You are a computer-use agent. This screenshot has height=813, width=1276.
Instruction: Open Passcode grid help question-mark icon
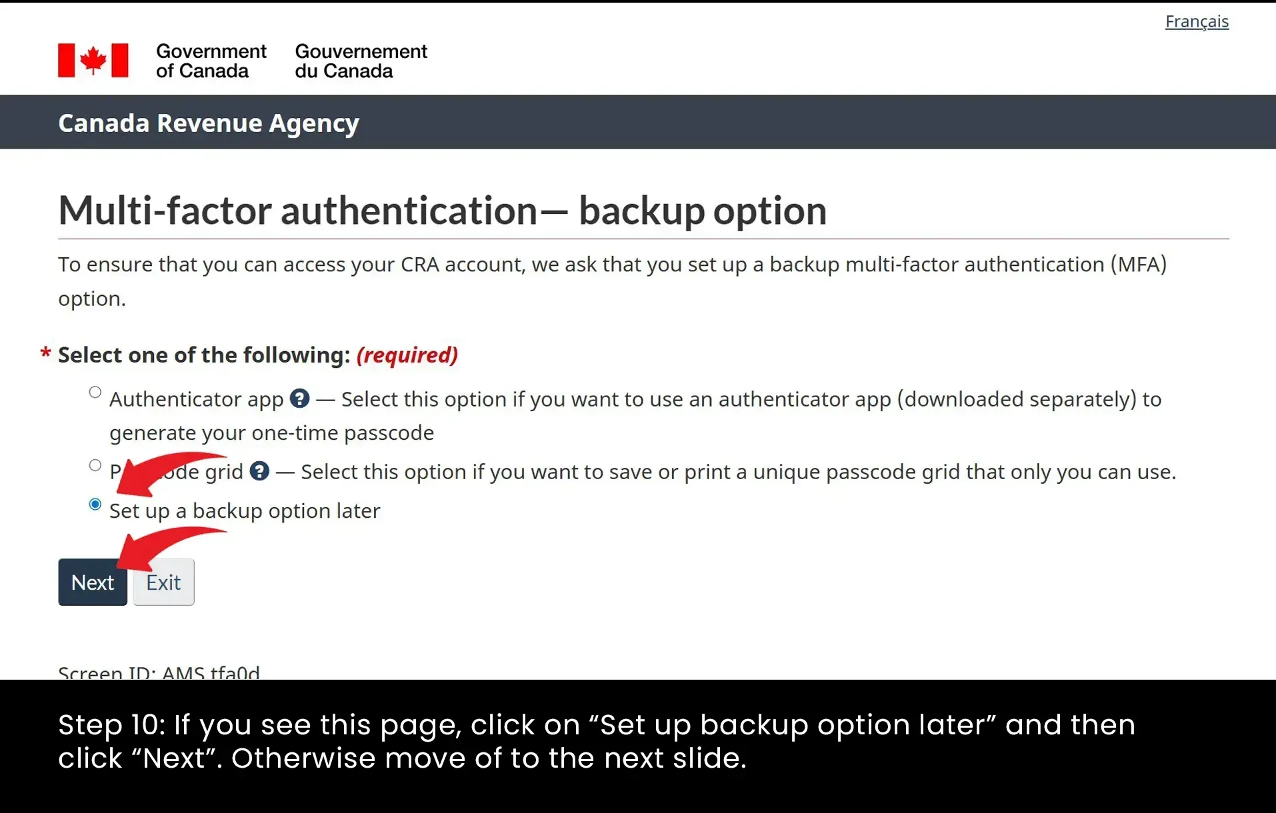259,471
